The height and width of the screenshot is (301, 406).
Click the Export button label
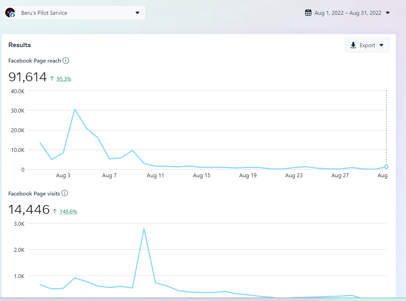point(367,45)
